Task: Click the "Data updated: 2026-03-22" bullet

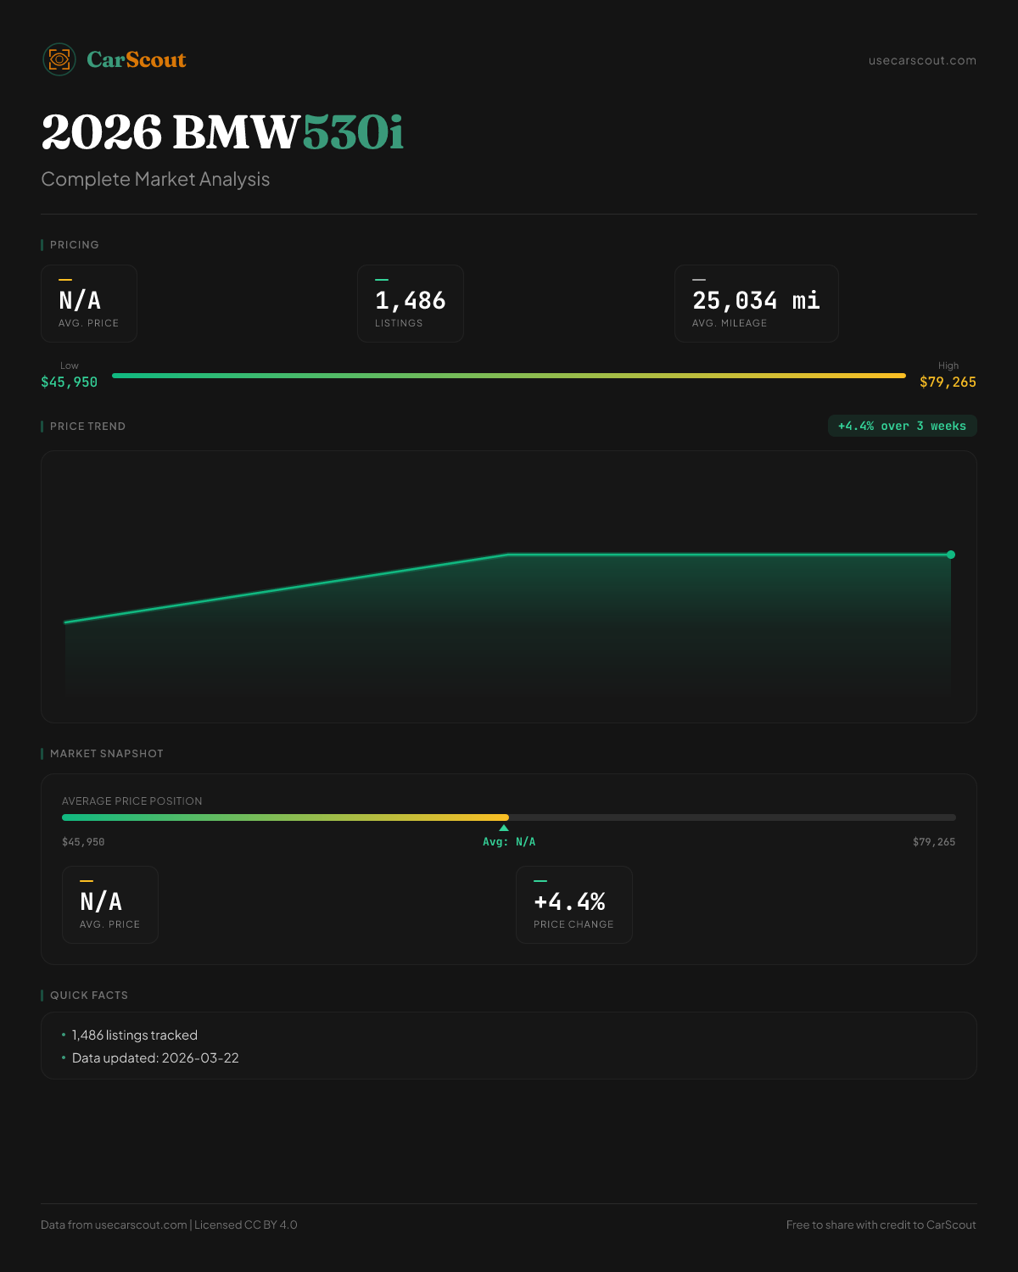Action: point(155,1058)
